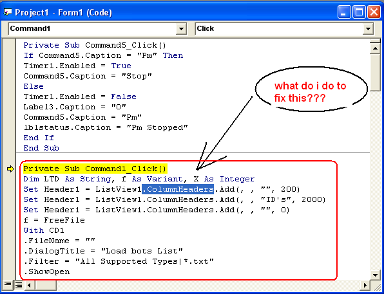This screenshot has height=294, width=384.
Task: Click inside the Command1 object combo box text
Action: tap(93, 28)
